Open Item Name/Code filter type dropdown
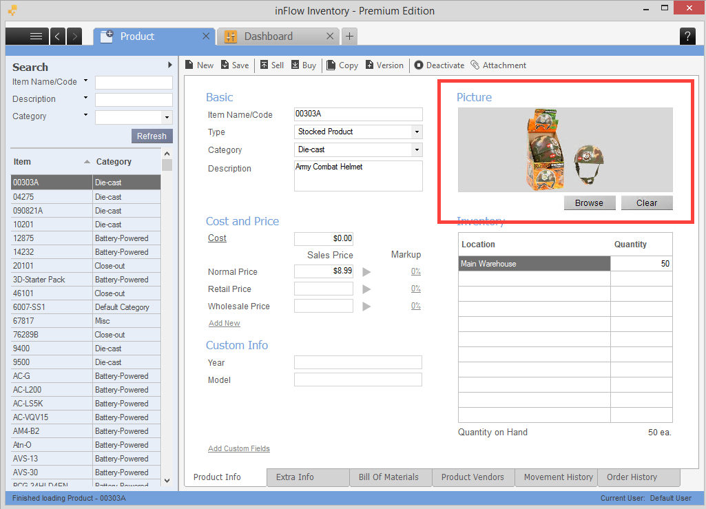This screenshot has height=509, width=706. pyautogui.click(x=85, y=81)
